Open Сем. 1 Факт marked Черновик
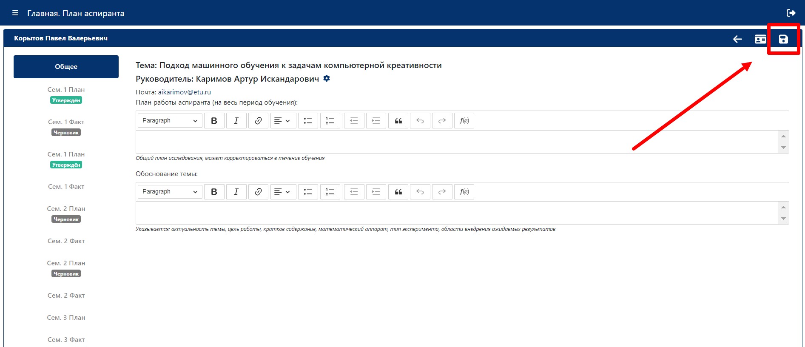The image size is (805, 347). click(x=66, y=127)
